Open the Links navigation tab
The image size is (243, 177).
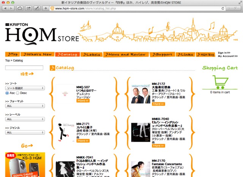(x=185, y=54)
